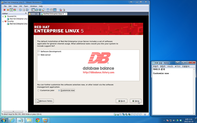Show hidden tray icons arrow

click(164, 121)
